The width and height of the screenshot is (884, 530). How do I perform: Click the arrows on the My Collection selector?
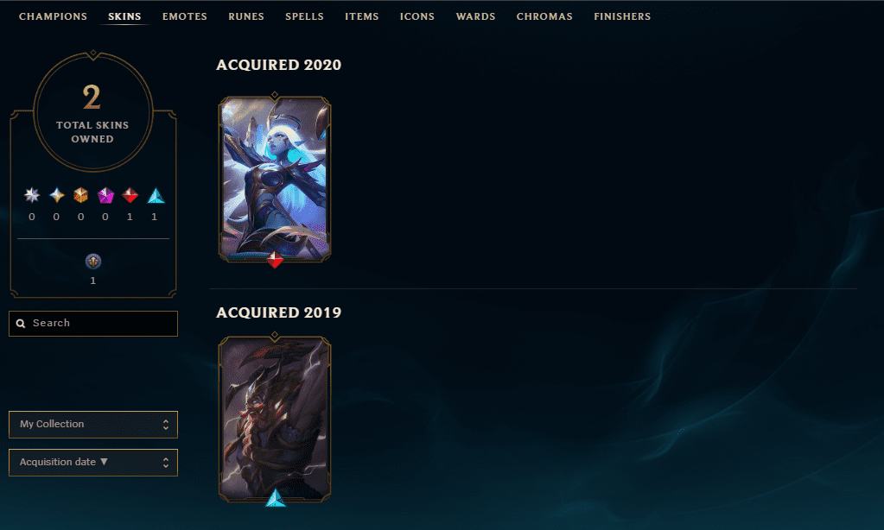(166, 425)
